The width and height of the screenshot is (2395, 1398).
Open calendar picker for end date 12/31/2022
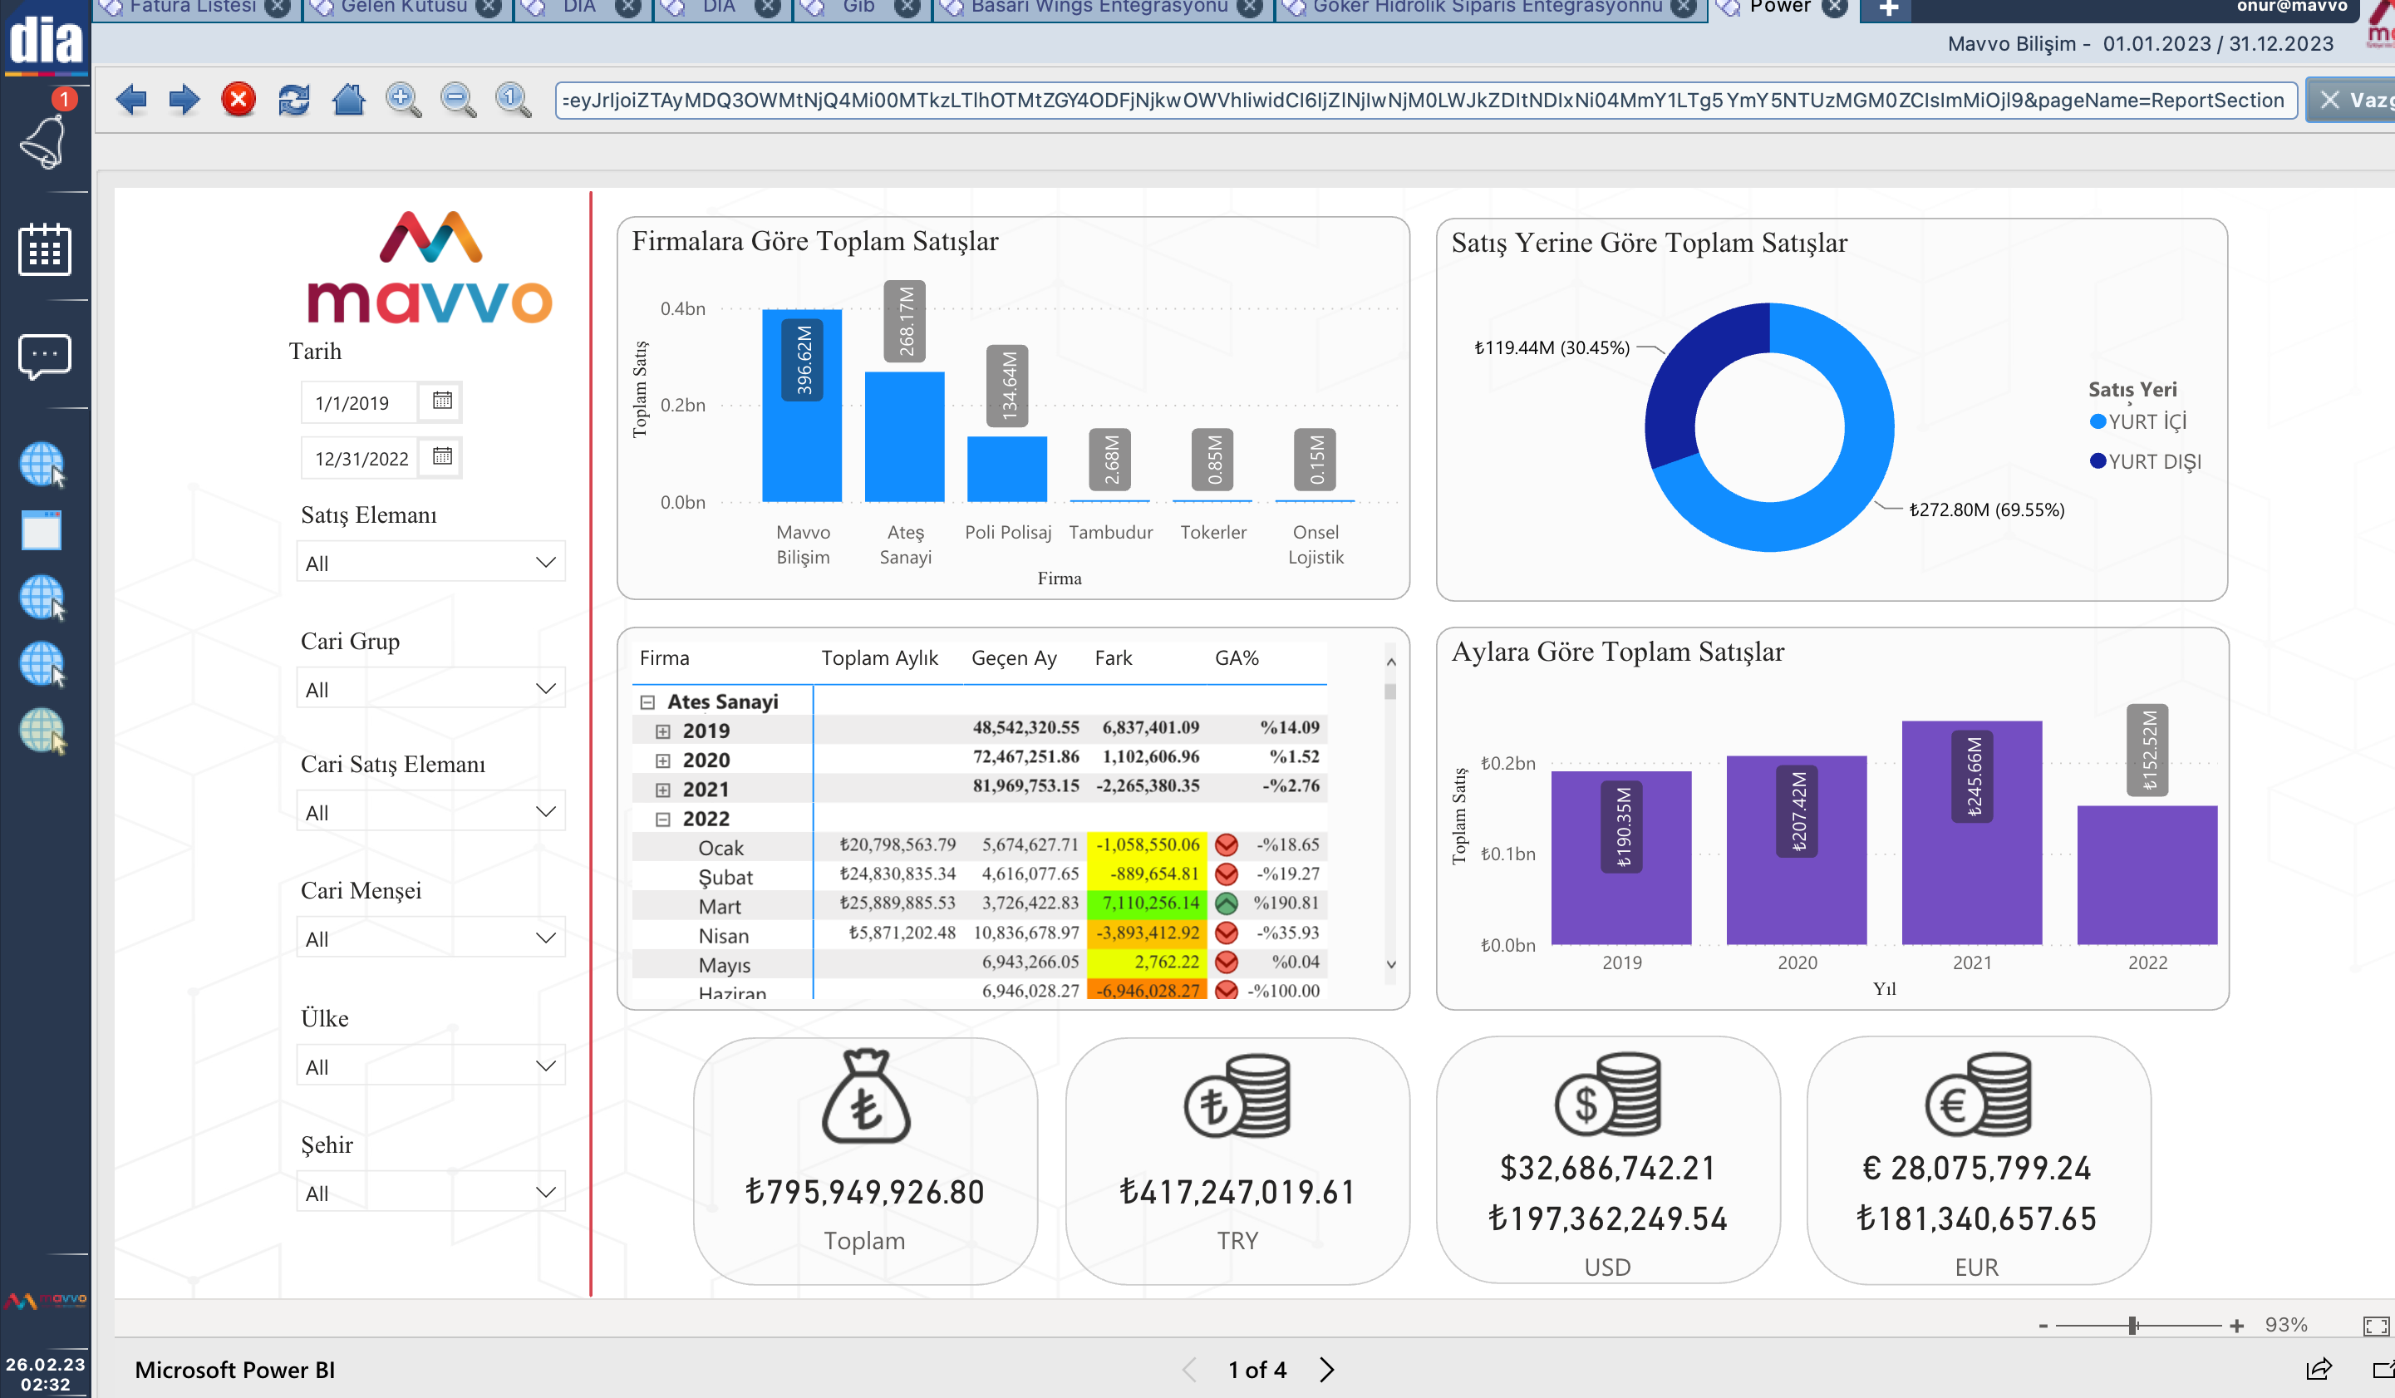(x=442, y=457)
